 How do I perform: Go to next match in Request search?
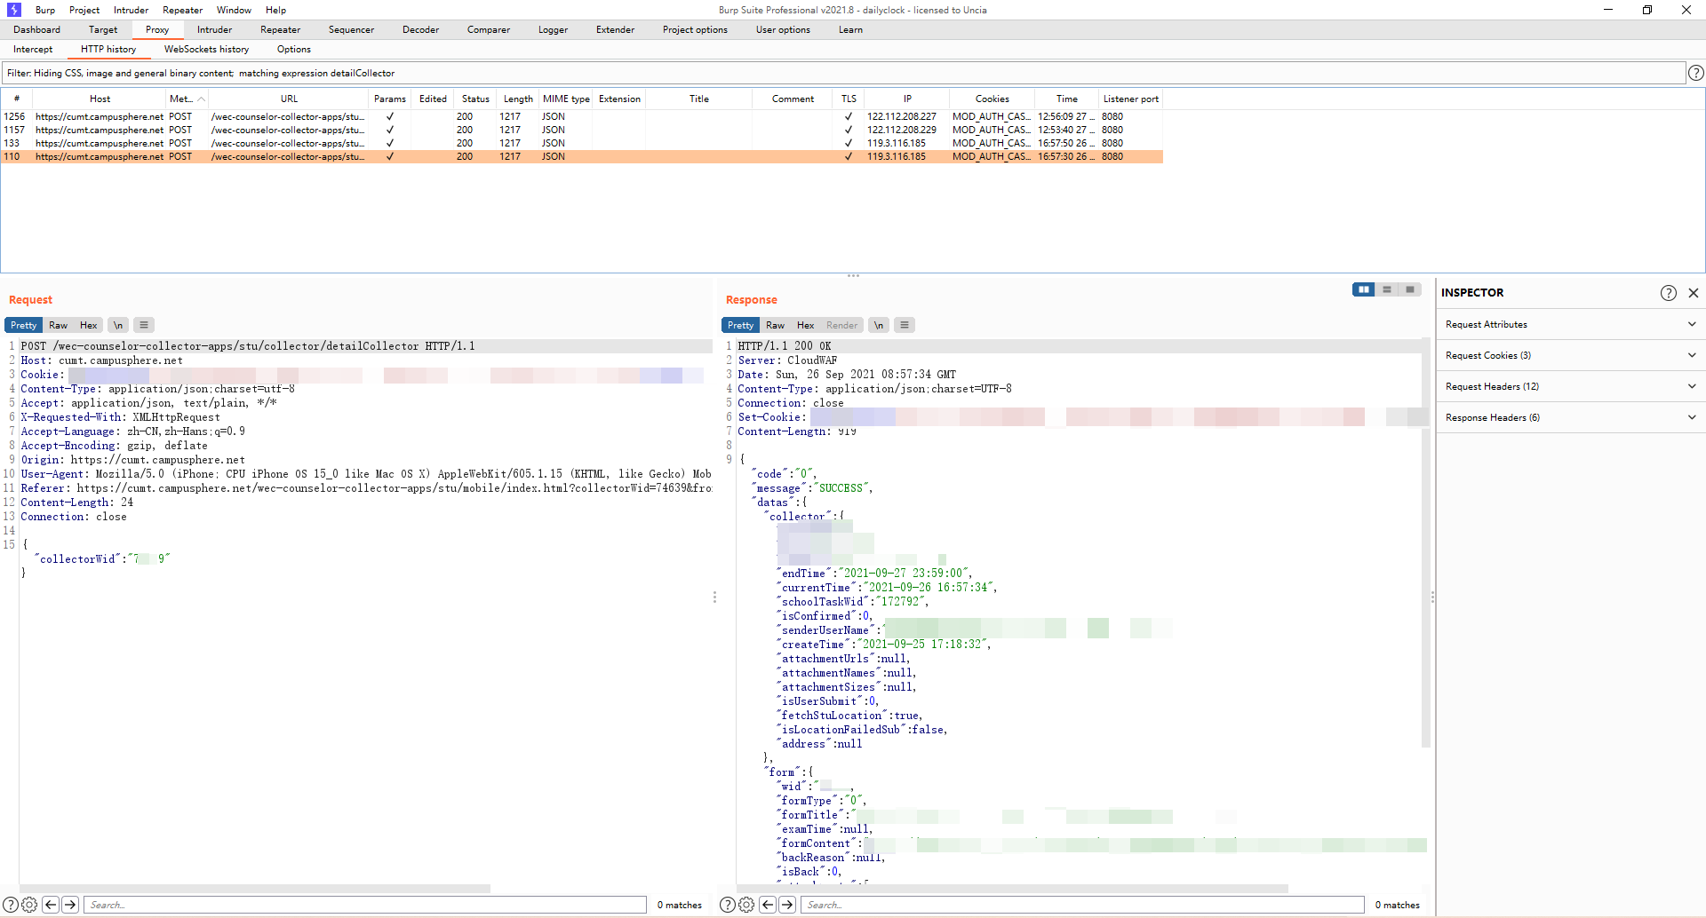70,905
